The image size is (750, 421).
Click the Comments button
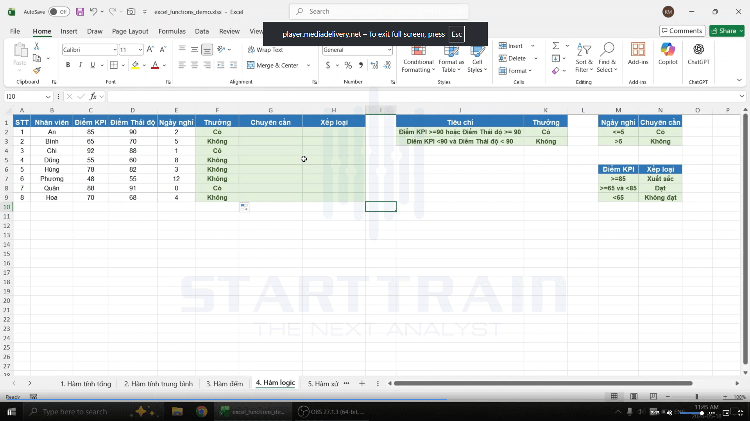tap(682, 31)
